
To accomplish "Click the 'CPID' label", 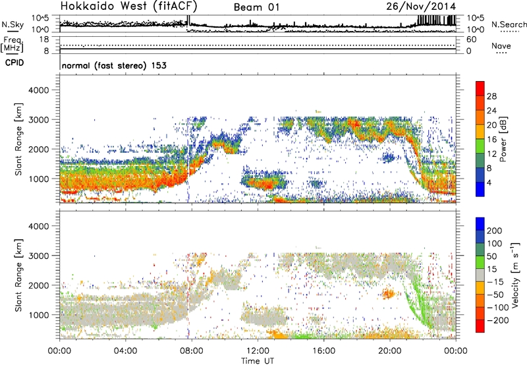I will (x=14, y=63).
